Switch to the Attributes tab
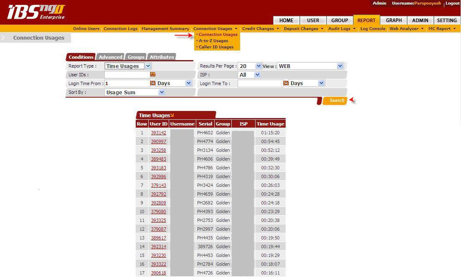461x277 pixels. point(162,57)
